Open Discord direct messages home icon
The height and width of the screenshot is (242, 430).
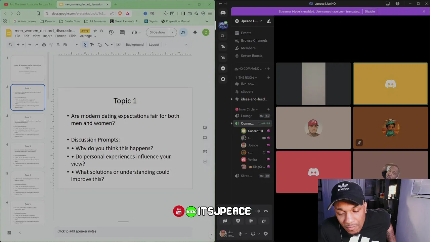point(223,12)
